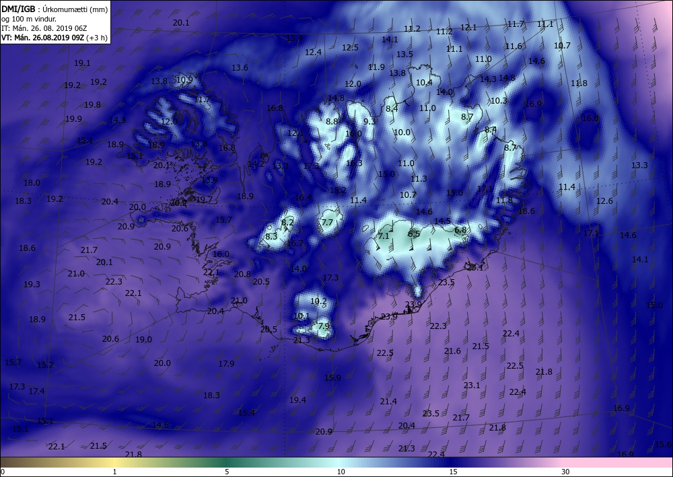The image size is (673, 477).
Task: Click the map value '19.0'
Action: click(x=143, y=340)
